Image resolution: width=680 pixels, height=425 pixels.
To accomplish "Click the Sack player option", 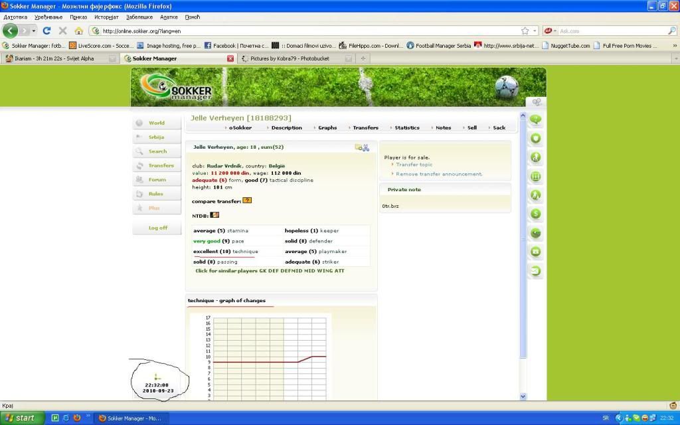I will [499, 127].
